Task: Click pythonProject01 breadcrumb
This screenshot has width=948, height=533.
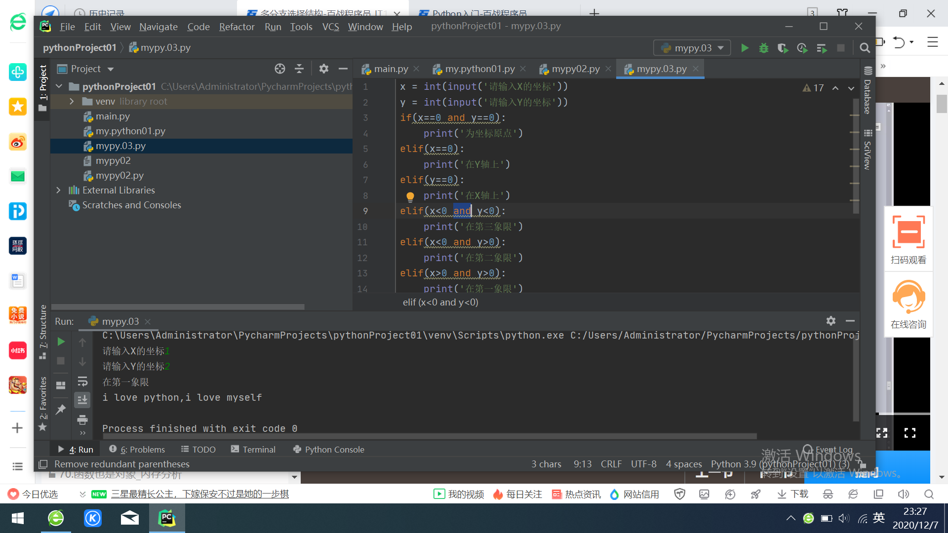Action: 79,48
